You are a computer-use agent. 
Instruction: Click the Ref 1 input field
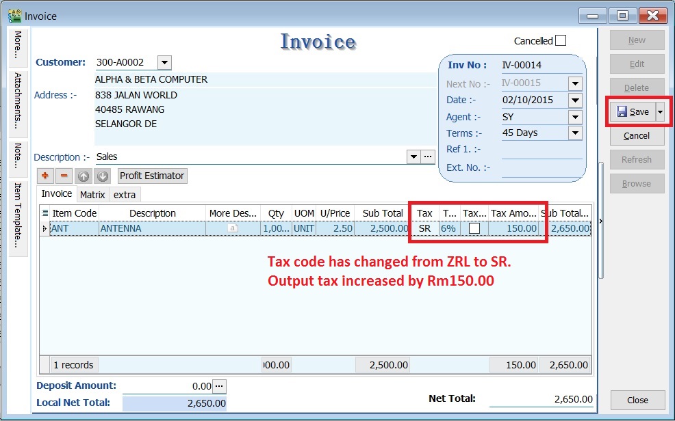[541, 150]
